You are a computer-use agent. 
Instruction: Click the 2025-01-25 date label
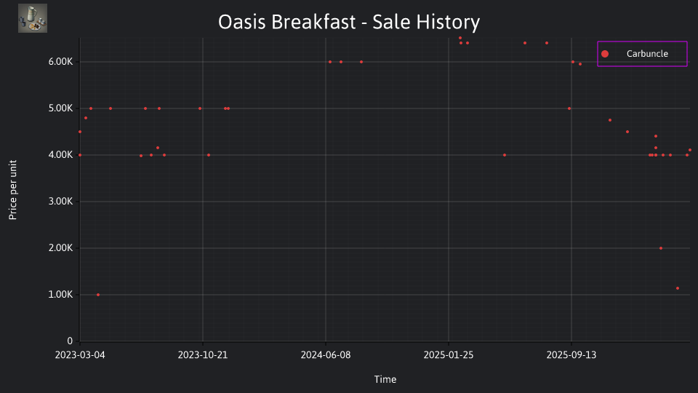tap(449, 355)
